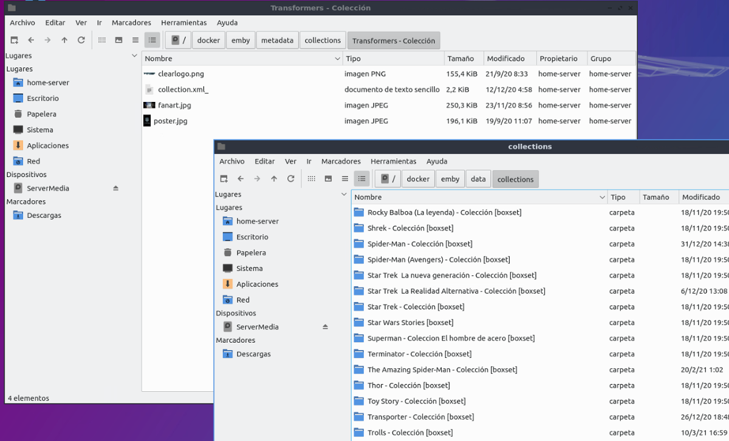Open the Herramientas menu in the collections window
Screen dimensions: 729x441
pyautogui.click(x=393, y=161)
